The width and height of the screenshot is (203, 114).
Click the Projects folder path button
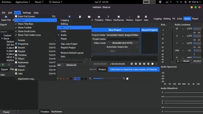[122, 35]
